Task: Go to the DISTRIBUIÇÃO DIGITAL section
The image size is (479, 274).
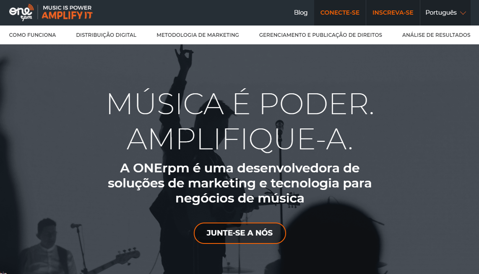Action: [x=106, y=35]
